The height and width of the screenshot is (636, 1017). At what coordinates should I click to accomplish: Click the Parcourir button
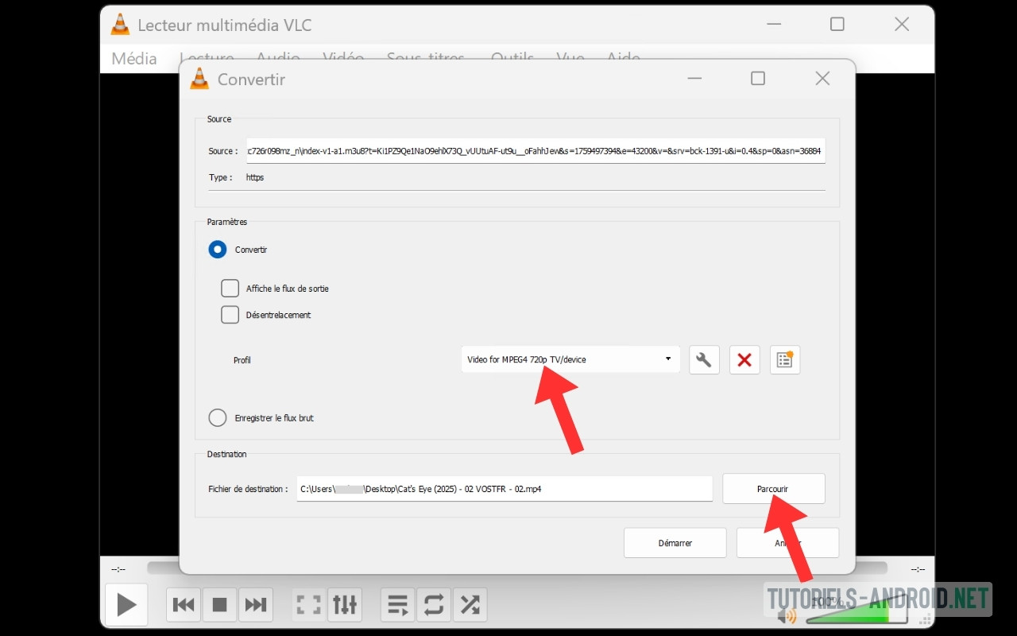[x=773, y=489]
